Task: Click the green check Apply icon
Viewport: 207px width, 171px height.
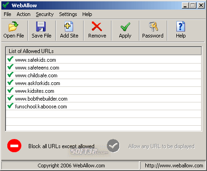Action: tap(125, 27)
